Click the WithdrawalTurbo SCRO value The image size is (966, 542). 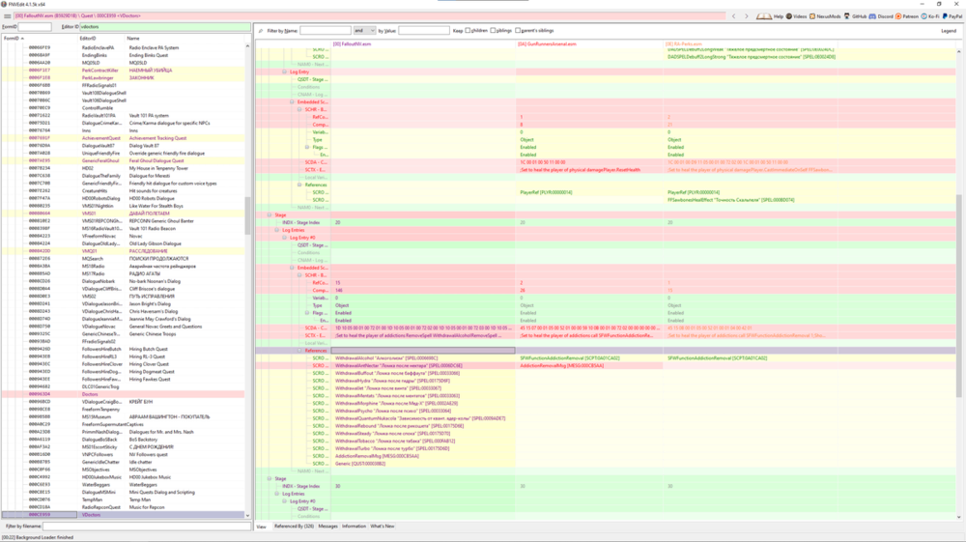(x=392, y=448)
